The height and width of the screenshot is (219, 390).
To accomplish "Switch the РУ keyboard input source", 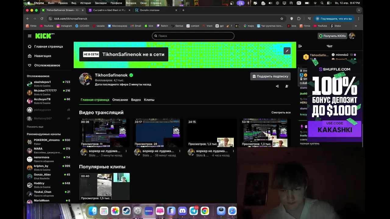I will coord(299,3).
